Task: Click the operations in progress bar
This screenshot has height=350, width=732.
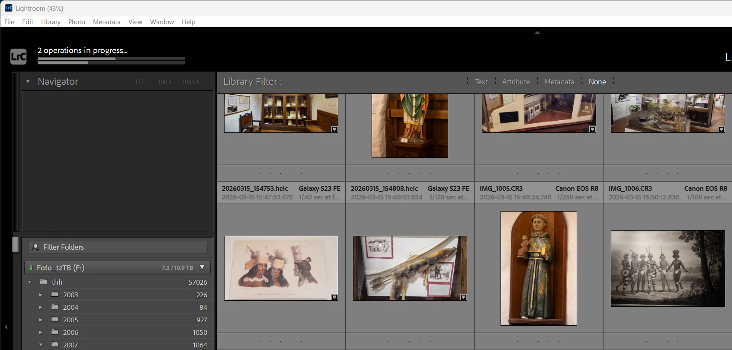Action: tap(111, 58)
